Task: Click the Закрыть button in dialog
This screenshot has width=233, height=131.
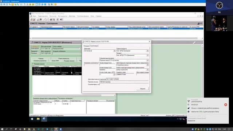Action: click(x=142, y=89)
